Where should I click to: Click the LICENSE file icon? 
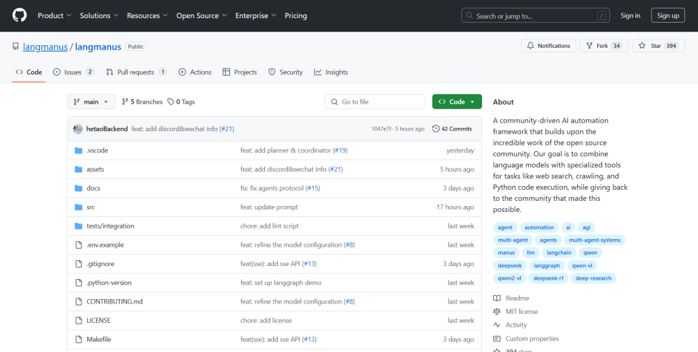(79, 320)
